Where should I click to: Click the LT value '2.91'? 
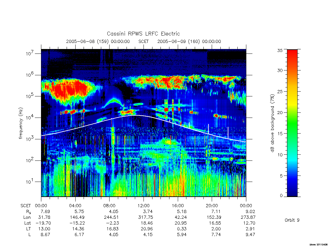(250, 229)
